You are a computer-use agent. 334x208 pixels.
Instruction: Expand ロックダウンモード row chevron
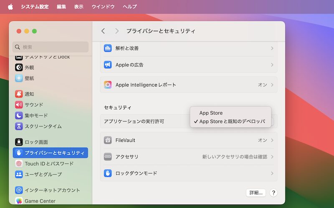click(x=272, y=173)
